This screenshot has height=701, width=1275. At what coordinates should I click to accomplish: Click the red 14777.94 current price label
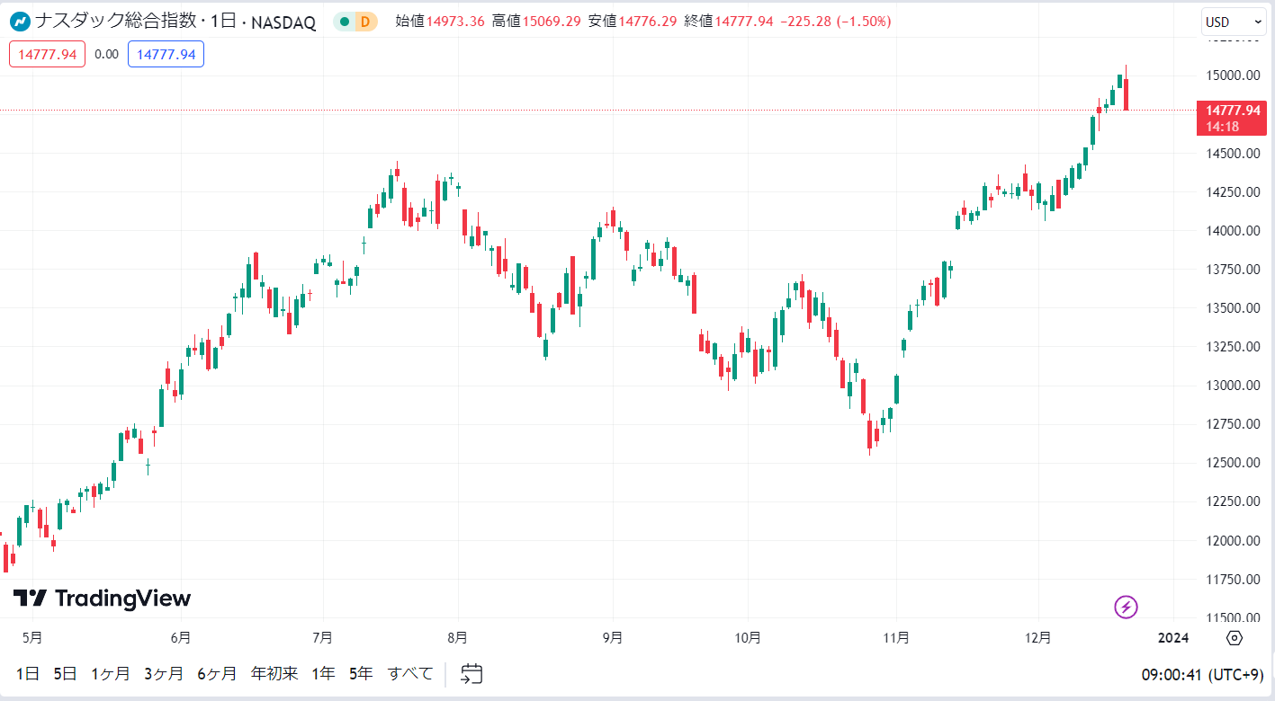coord(1232,118)
